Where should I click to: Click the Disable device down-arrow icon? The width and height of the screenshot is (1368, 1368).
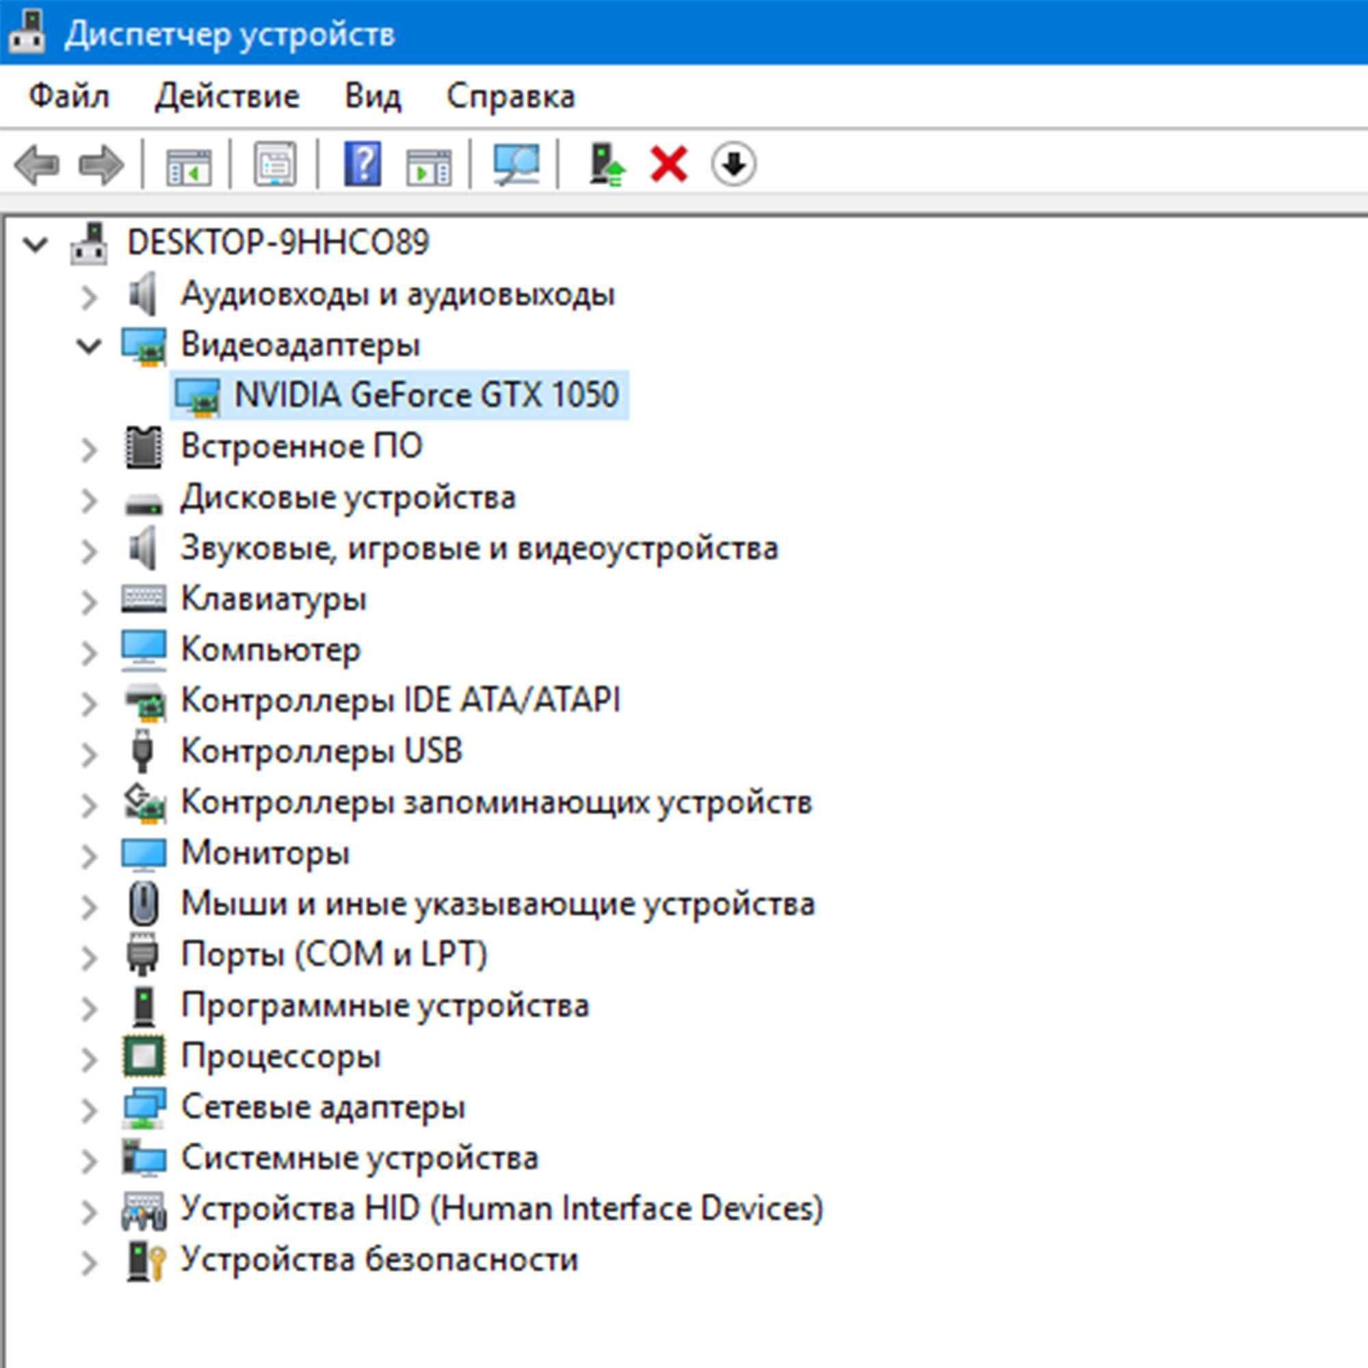pyautogui.click(x=733, y=164)
